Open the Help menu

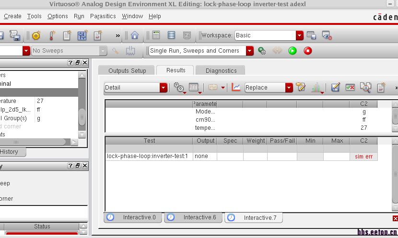(x=154, y=16)
